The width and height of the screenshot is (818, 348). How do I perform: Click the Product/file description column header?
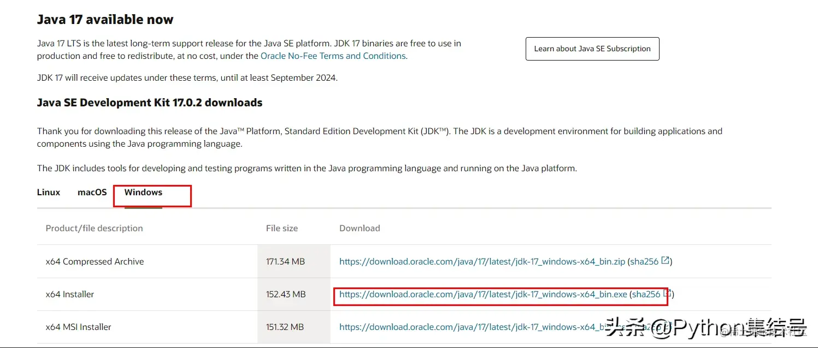tap(94, 228)
